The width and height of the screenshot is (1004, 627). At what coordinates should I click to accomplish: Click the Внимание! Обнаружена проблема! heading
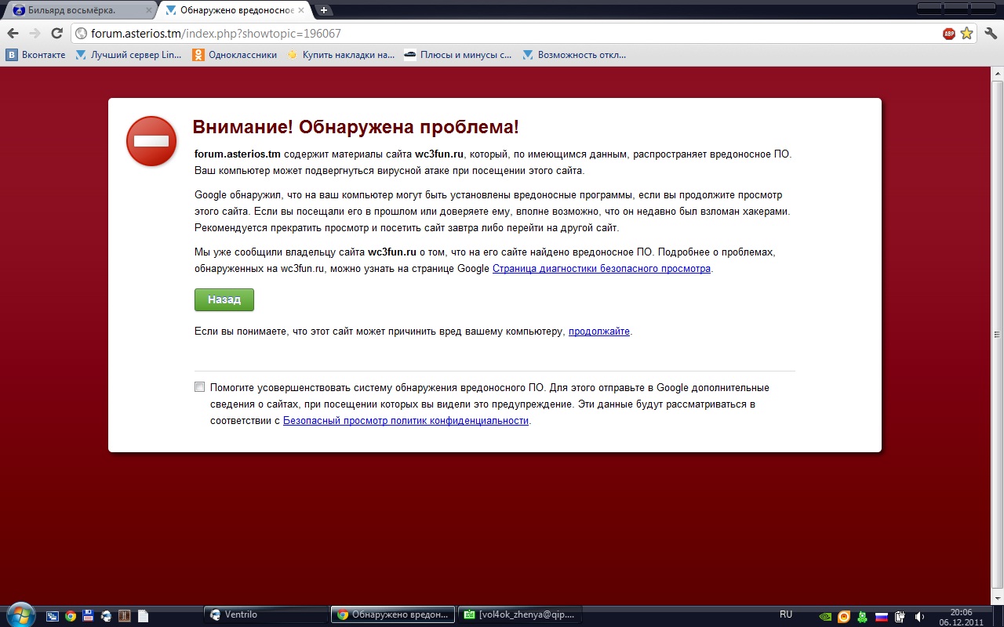click(355, 128)
